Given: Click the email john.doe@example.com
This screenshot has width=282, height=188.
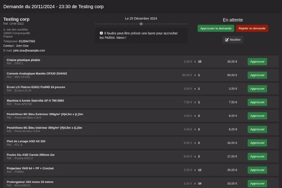Looking at the screenshot, I should coord(29,51).
